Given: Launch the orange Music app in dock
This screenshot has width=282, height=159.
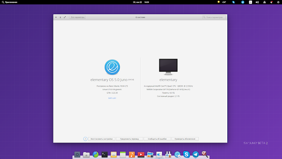Looking at the screenshot, I should (x=132, y=155).
